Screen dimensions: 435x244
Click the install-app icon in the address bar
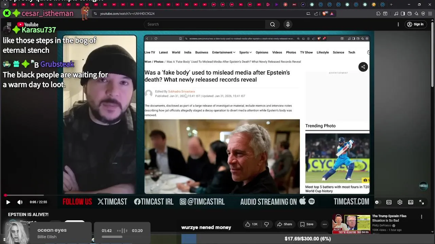[x=308, y=14]
